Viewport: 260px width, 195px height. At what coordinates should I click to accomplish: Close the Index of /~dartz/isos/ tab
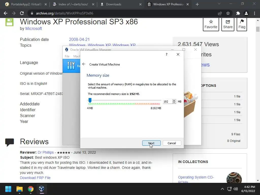coord(93,4)
